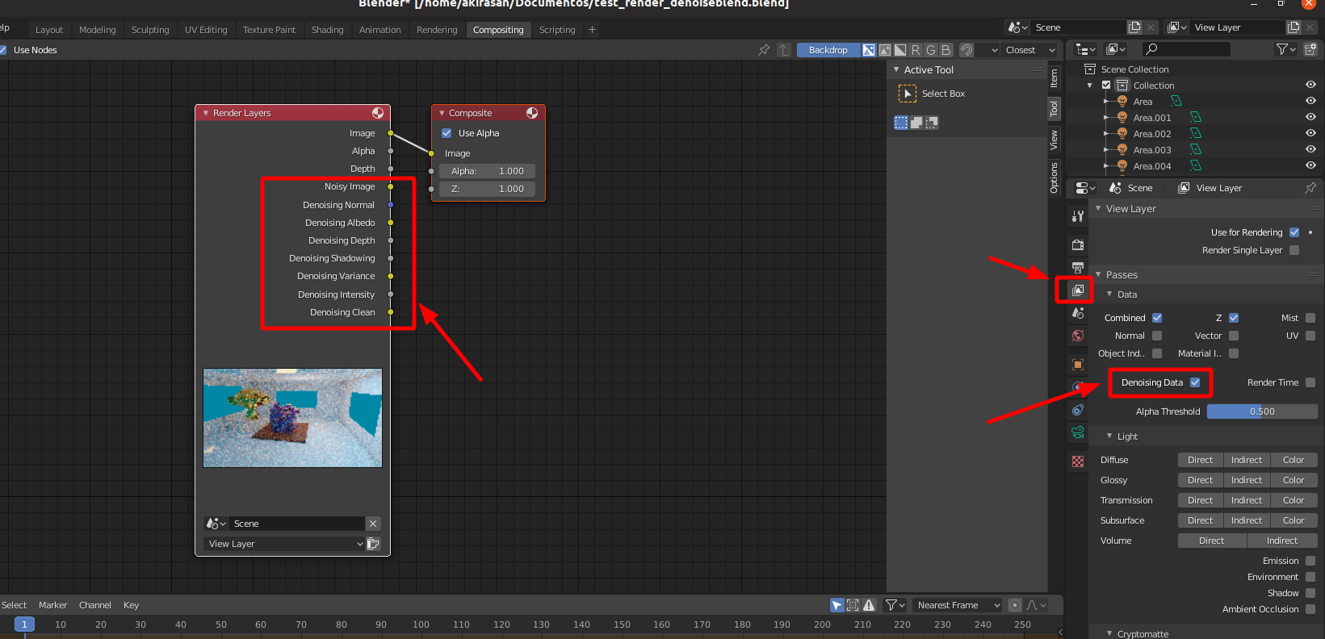
Task: Open the View Layer properties tab icon
Action: (1077, 290)
